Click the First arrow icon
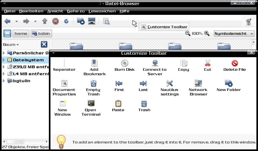 point(119,83)
